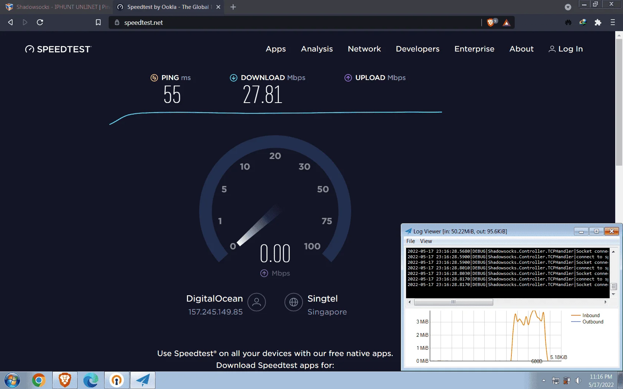Click the Log Viewer scroll-up arrow
This screenshot has height=389, width=623.
[613, 252]
